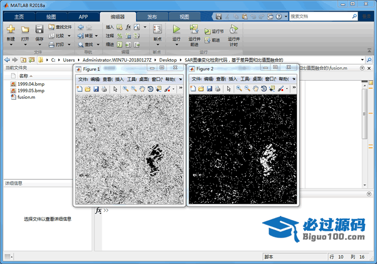
Task: Open Figure 2 插入 (Insert) menu
Action: 233,79
